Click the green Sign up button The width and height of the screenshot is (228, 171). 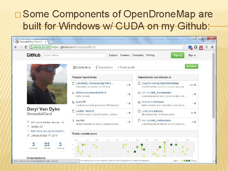(178, 55)
